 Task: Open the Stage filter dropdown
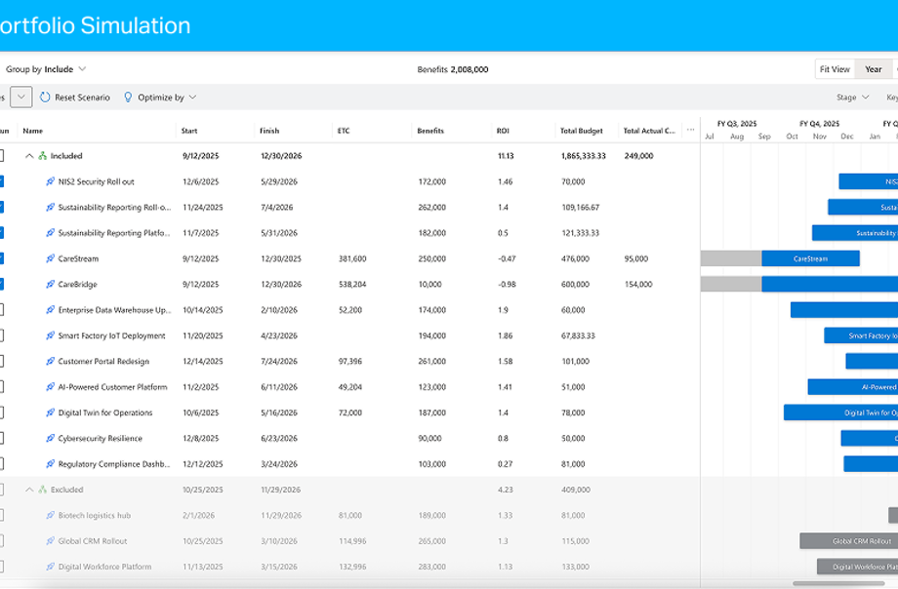click(851, 98)
